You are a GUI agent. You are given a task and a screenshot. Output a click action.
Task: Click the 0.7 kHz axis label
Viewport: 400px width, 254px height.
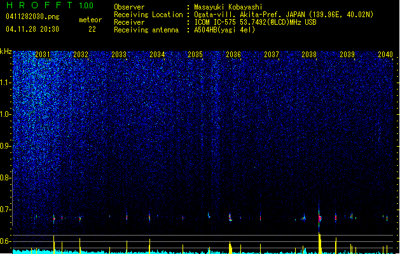click(5, 210)
